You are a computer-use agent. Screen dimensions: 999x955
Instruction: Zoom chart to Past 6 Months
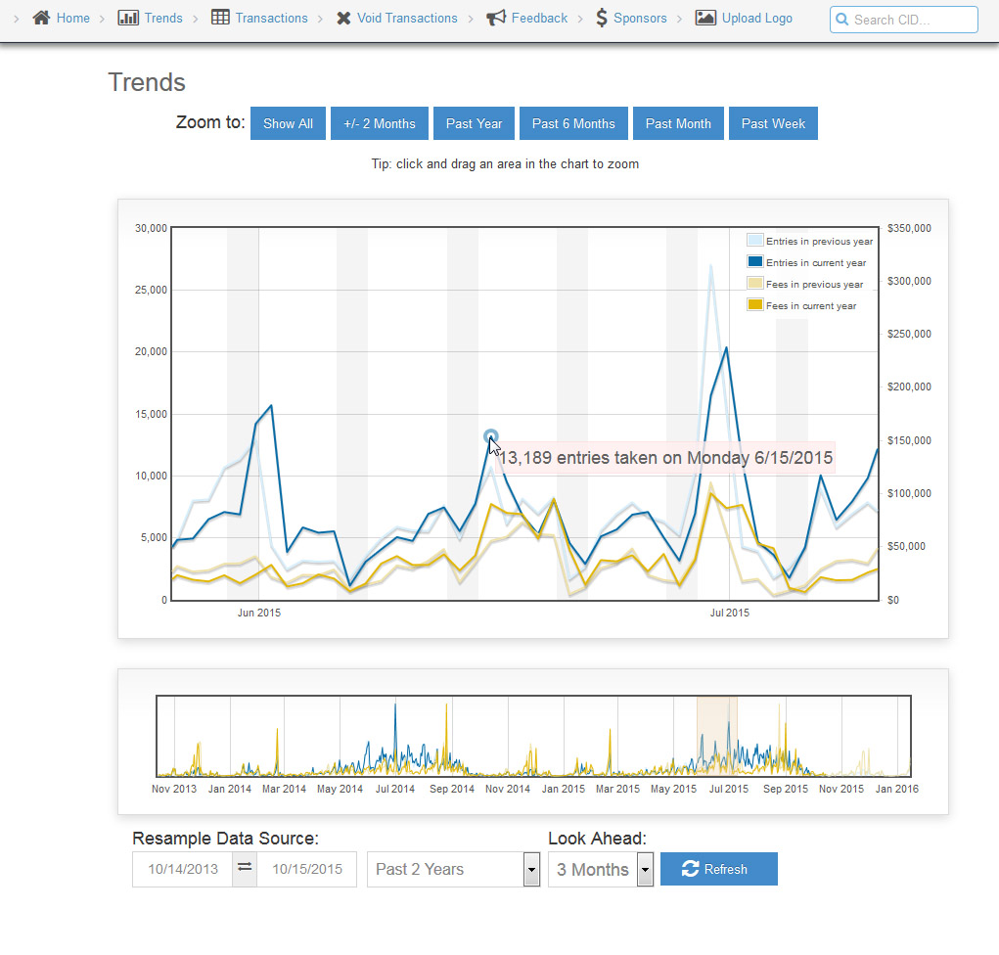pos(573,123)
